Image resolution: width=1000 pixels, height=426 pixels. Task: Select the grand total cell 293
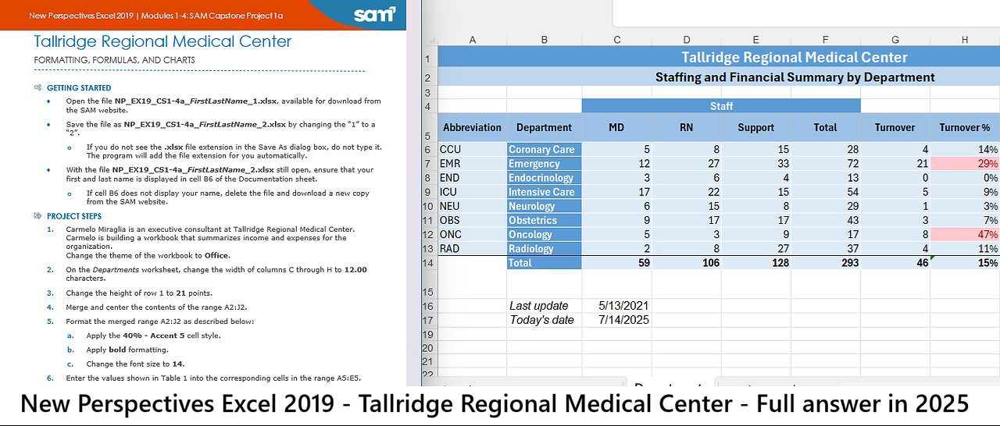pos(825,263)
